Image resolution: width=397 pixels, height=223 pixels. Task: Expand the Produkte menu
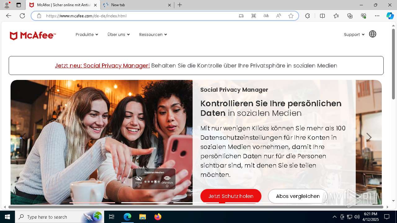click(87, 34)
